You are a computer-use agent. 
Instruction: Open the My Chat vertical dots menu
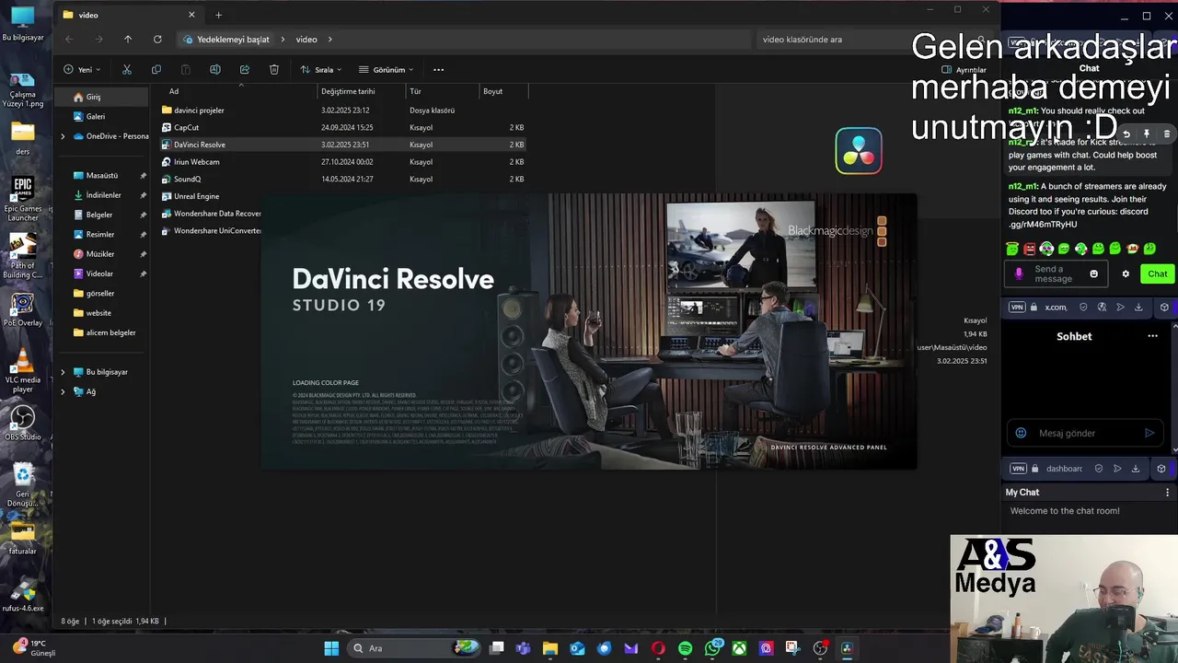click(1168, 493)
